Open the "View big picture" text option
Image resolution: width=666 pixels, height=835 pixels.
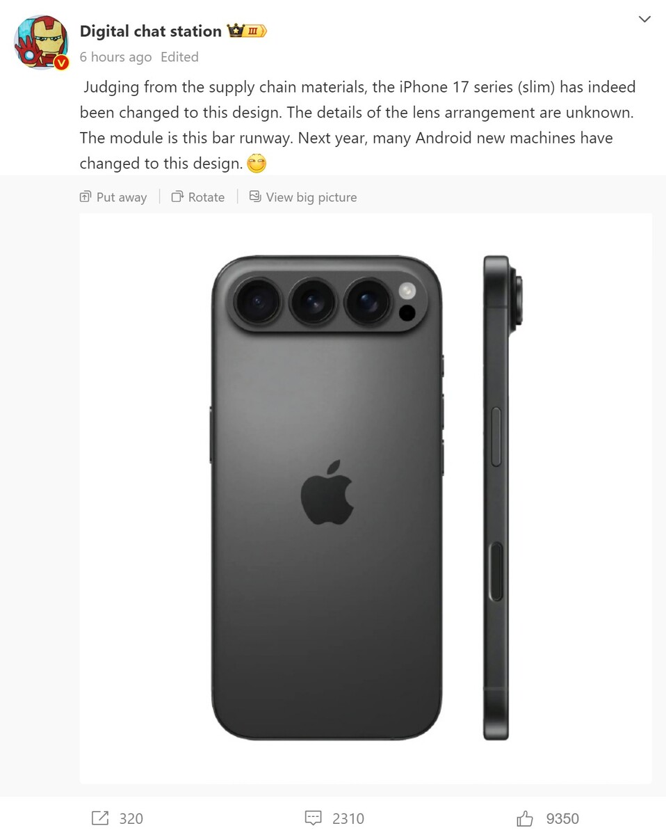311,198
